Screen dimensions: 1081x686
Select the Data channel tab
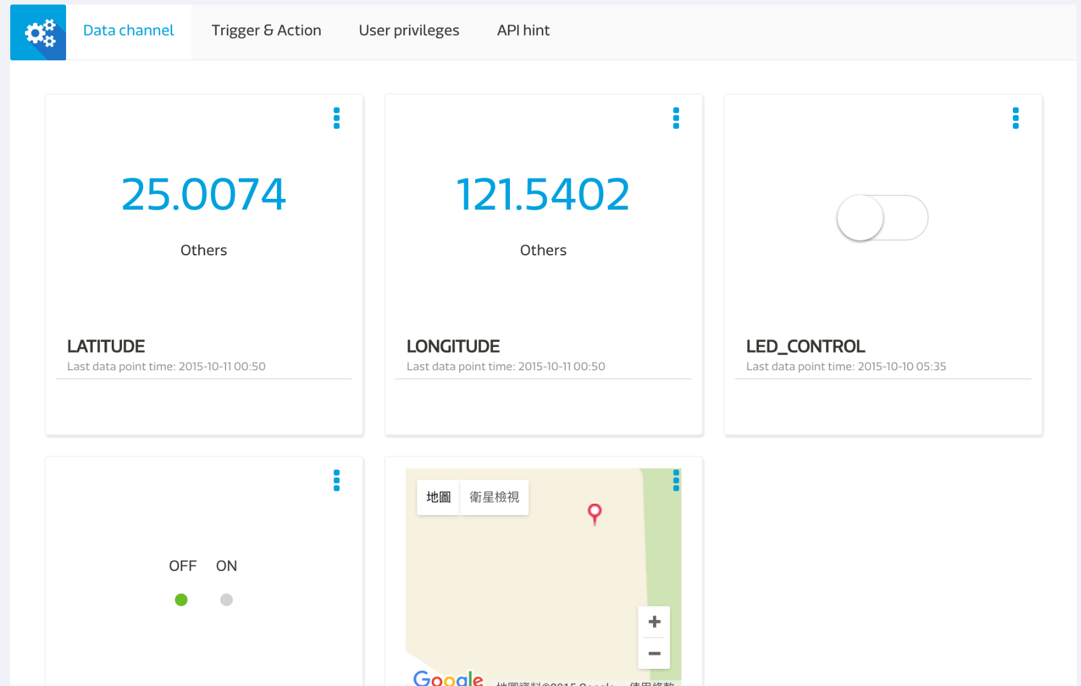128,30
